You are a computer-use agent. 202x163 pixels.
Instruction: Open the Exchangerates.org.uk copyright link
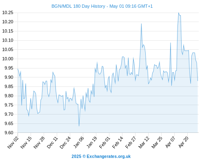[101, 156]
